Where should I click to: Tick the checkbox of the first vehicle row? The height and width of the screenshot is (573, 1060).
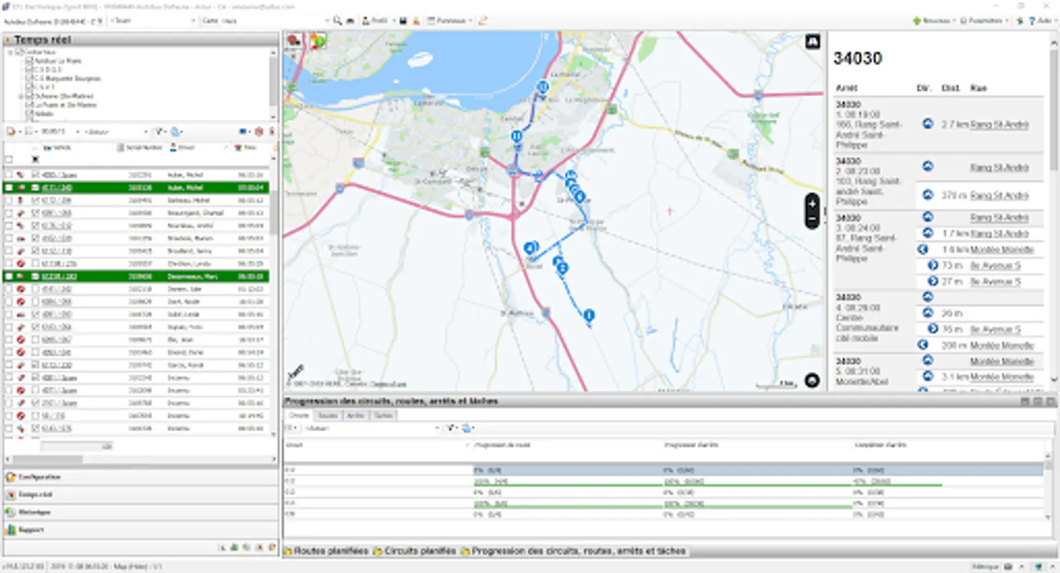(9, 174)
